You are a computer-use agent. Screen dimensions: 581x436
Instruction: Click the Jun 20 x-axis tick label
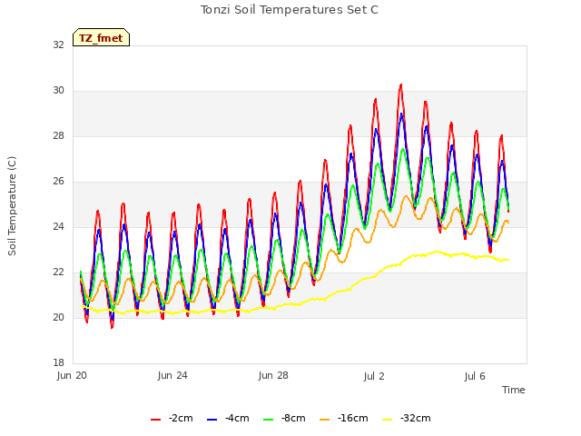72,375
